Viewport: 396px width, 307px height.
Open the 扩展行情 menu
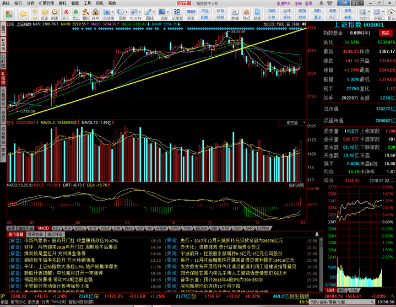47,3
